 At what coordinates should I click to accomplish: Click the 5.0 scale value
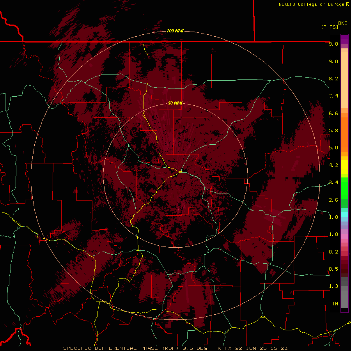pyautogui.click(x=333, y=148)
